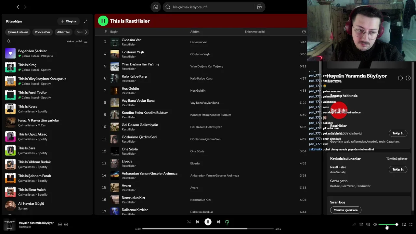Open the Browse icon in search bar
The width and height of the screenshot is (416, 234).
259,7
